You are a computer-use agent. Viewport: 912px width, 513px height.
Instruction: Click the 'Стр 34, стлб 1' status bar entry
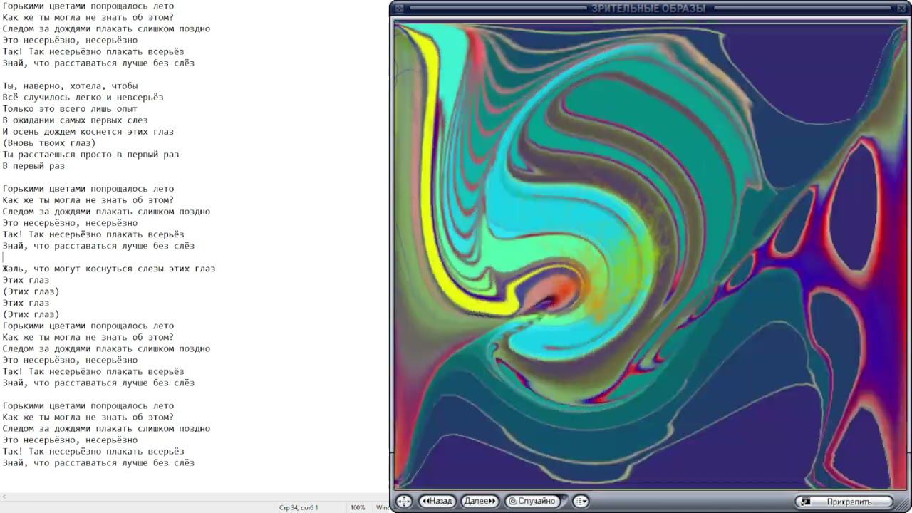299,507
